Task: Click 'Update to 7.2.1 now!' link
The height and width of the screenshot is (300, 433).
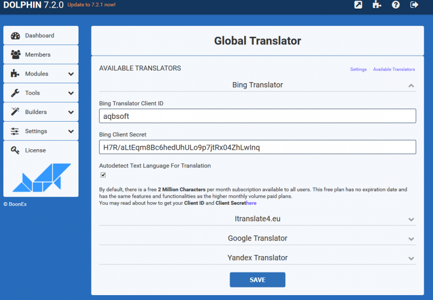Action: 91,5
